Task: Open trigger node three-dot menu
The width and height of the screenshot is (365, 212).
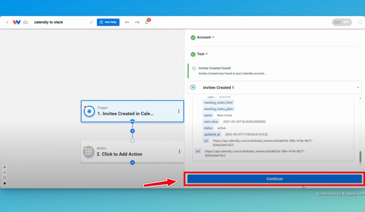Action: tap(179, 111)
